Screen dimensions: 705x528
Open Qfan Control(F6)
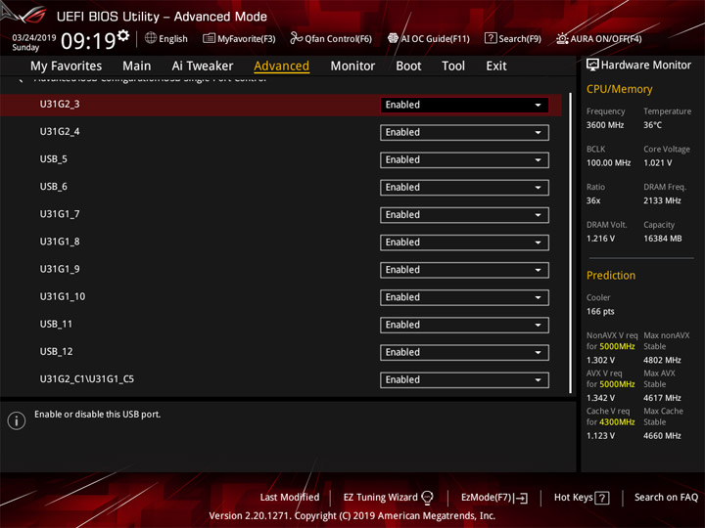point(331,38)
